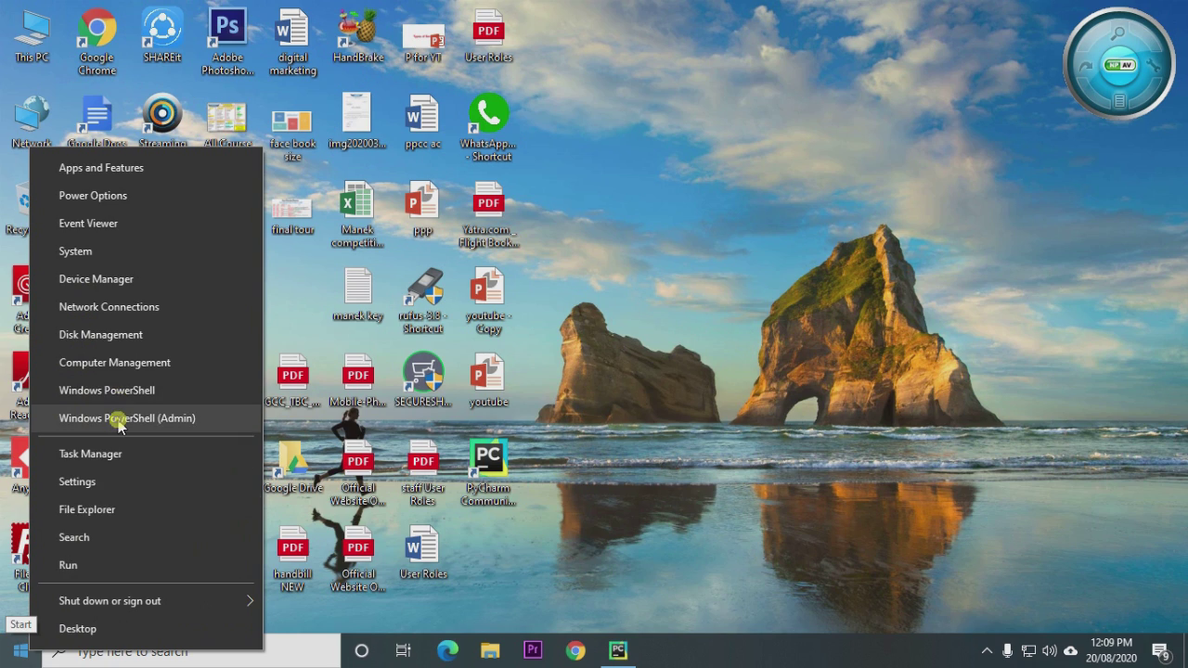Choose Windows PowerShell (Admin) from the menu
Viewport: 1188px width, 668px height.
147,418
